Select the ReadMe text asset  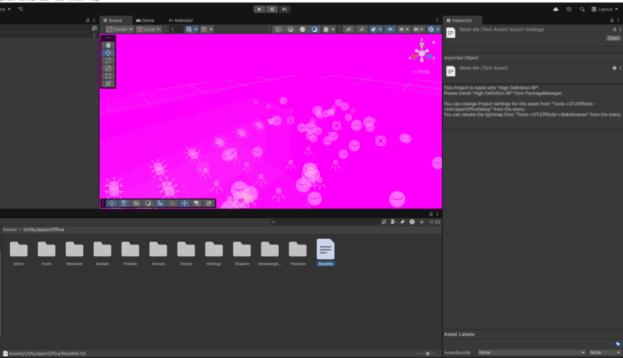325,252
